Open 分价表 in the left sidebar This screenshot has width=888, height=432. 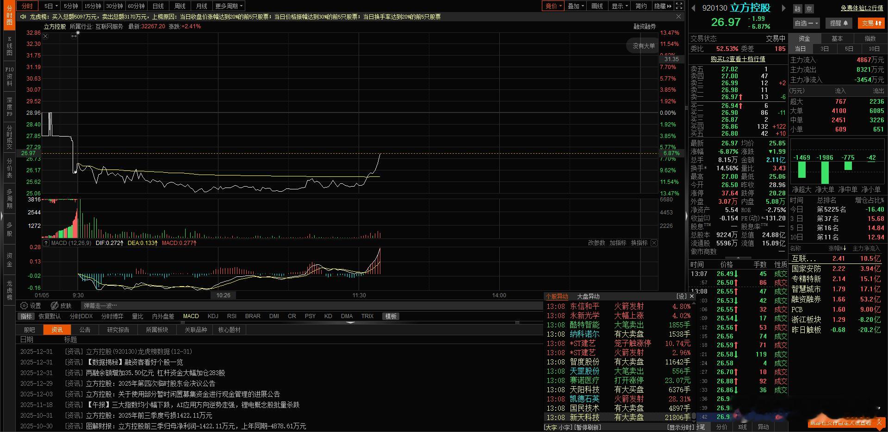pyautogui.click(x=9, y=169)
